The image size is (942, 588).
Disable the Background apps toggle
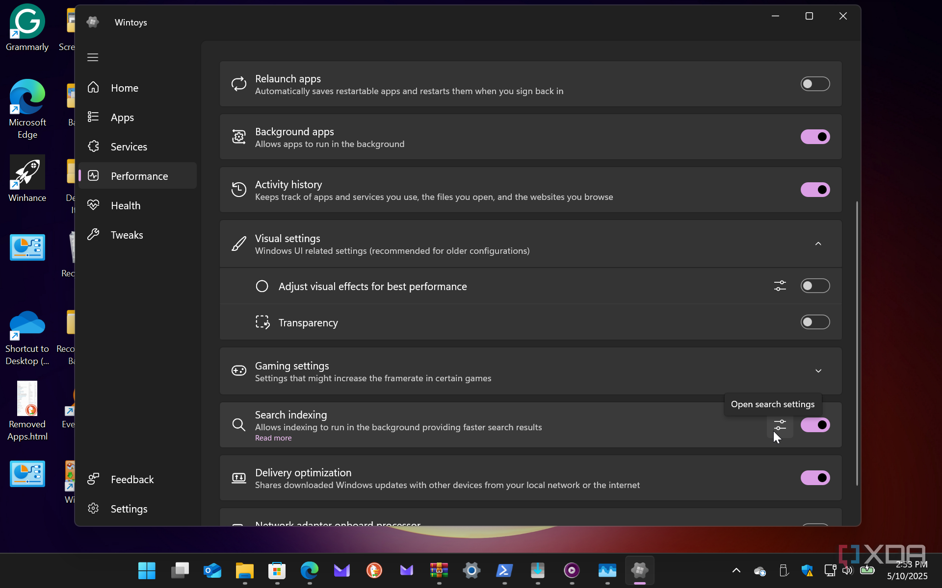tap(815, 137)
